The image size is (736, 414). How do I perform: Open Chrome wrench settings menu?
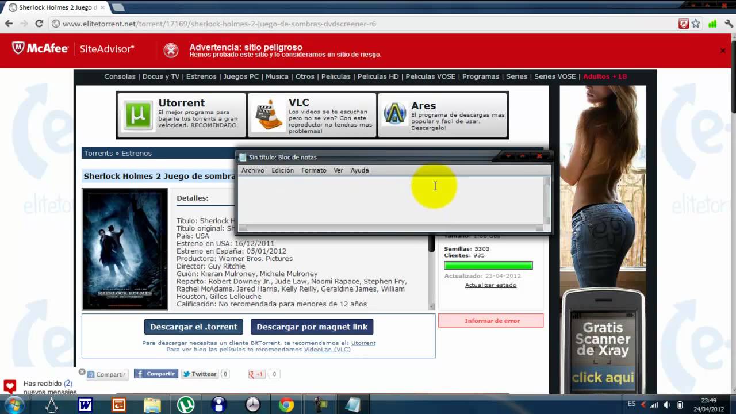[729, 24]
